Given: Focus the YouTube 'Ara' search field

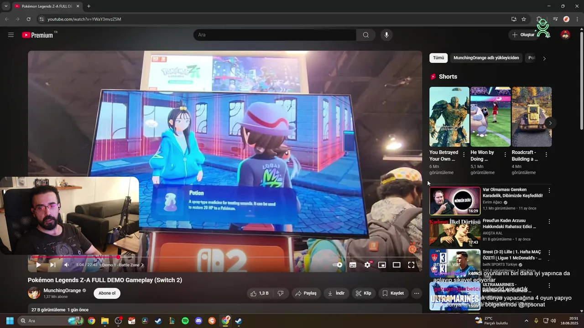Looking at the screenshot, I should click(x=275, y=35).
